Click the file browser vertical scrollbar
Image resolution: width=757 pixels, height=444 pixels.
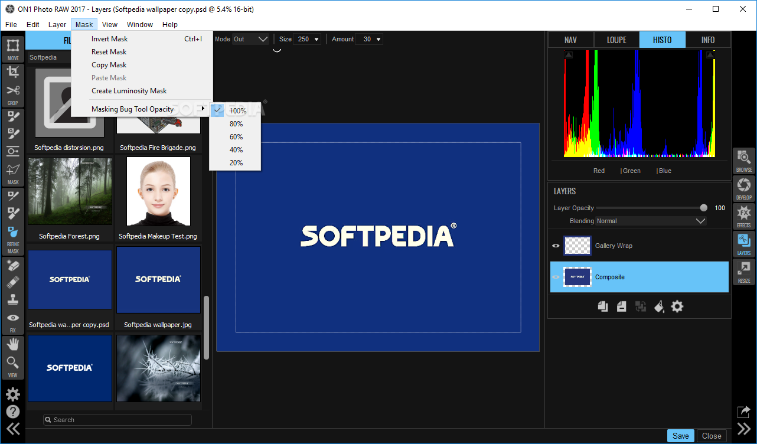pyautogui.click(x=206, y=328)
